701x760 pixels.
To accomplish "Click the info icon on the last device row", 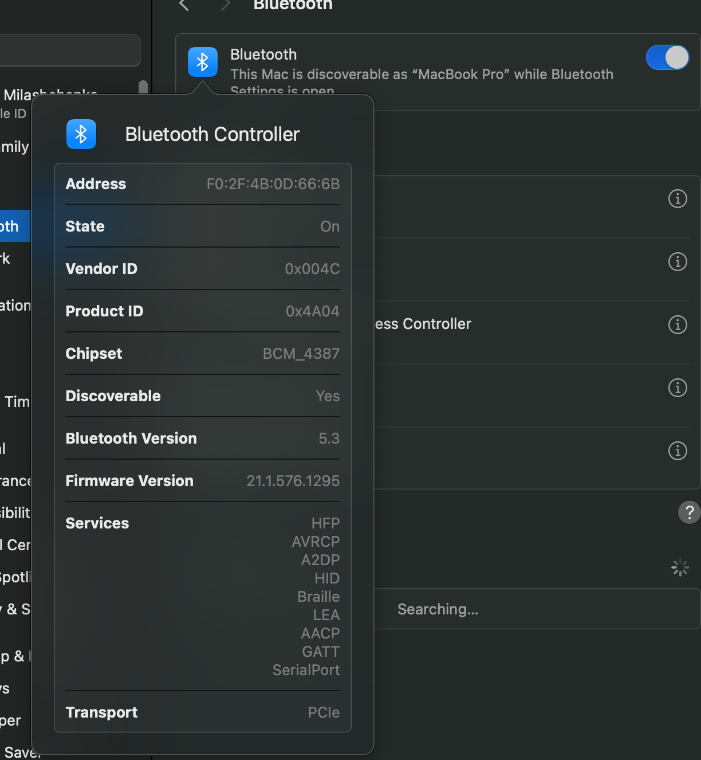I will point(678,451).
